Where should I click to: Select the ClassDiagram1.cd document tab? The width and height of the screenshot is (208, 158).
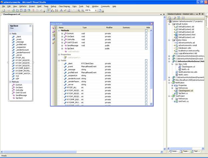point(12,14)
